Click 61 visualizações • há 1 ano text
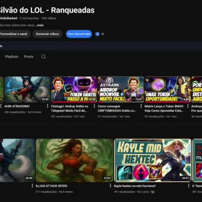 114,117
